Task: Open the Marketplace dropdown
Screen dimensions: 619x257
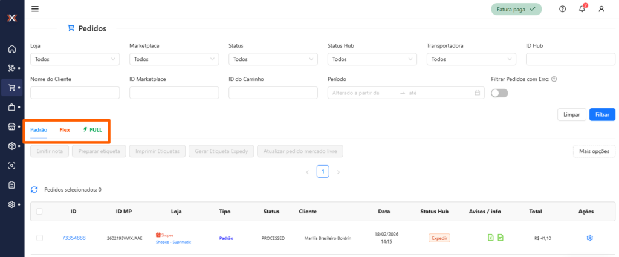Action: [x=174, y=59]
